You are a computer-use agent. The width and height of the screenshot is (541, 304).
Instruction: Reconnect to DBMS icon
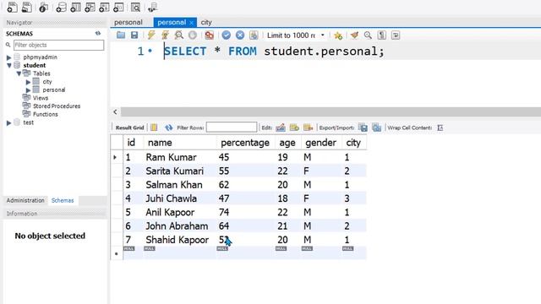coord(152,7)
